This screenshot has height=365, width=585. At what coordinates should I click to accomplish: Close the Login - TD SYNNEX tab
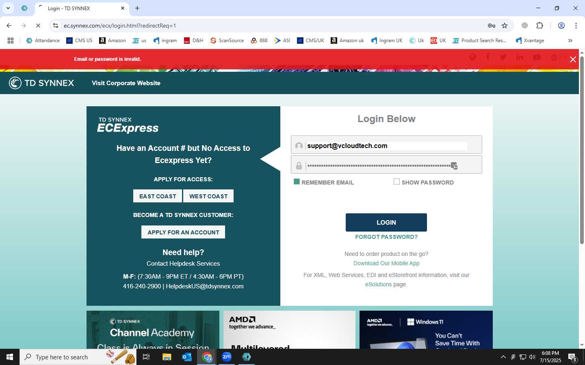(123, 8)
